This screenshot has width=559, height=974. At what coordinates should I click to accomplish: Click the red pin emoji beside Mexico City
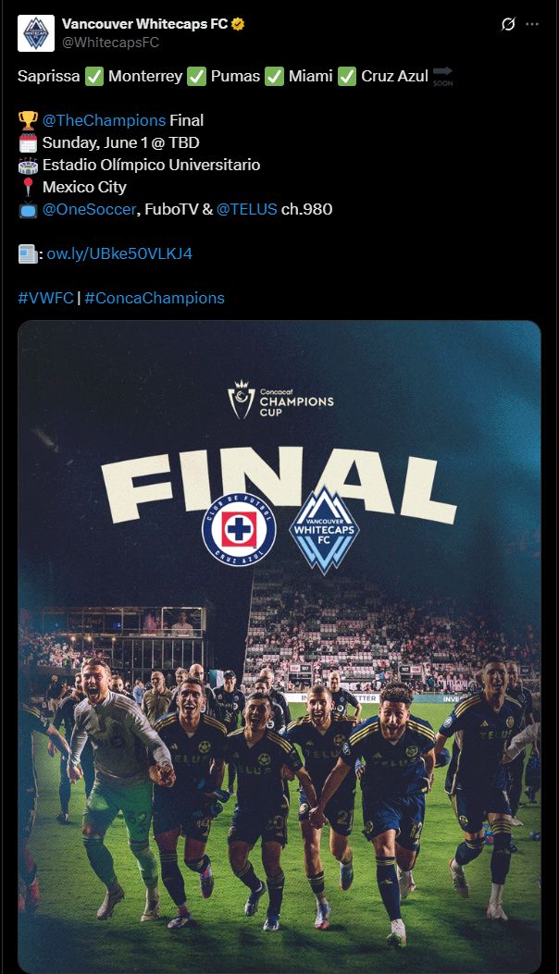(28, 187)
